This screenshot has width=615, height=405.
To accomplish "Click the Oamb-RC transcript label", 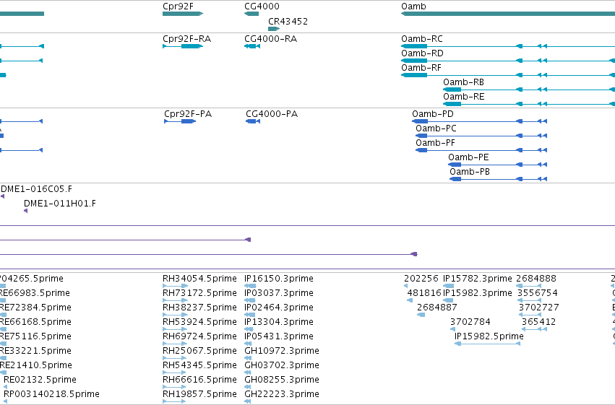I will click(421, 39).
